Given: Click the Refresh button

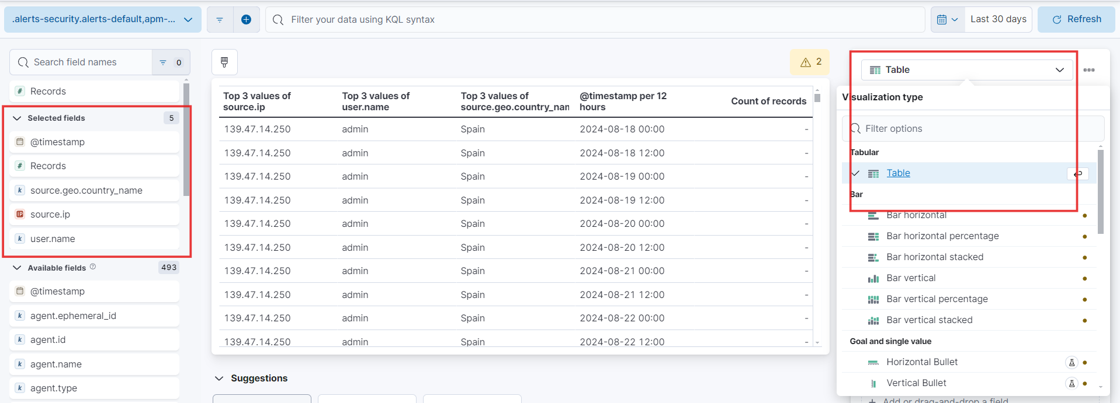Looking at the screenshot, I should (1076, 19).
